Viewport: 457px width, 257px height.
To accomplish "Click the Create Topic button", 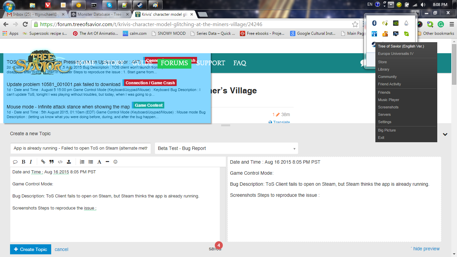I will (30, 249).
